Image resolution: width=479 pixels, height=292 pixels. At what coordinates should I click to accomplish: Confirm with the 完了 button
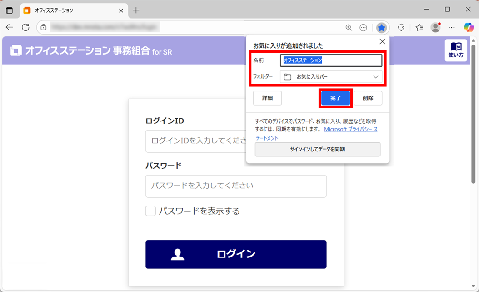[x=335, y=98]
